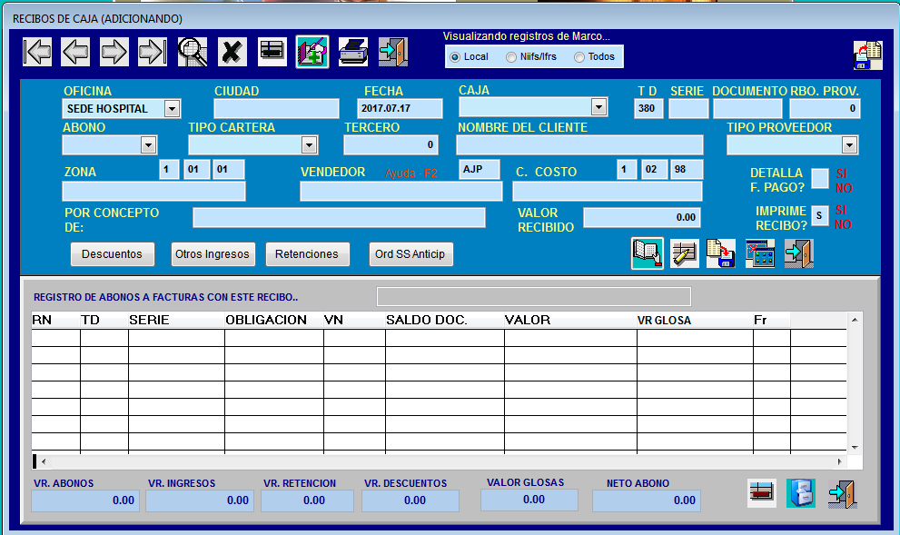
Task: Open Otros Ingresos
Action: pyautogui.click(x=213, y=254)
